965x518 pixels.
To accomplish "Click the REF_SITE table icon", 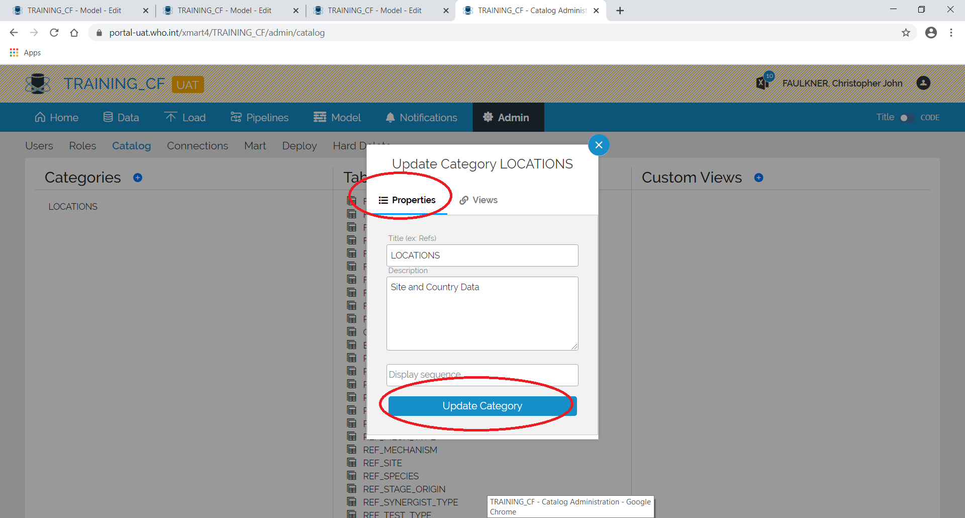I will pyautogui.click(x=352, y=463).
